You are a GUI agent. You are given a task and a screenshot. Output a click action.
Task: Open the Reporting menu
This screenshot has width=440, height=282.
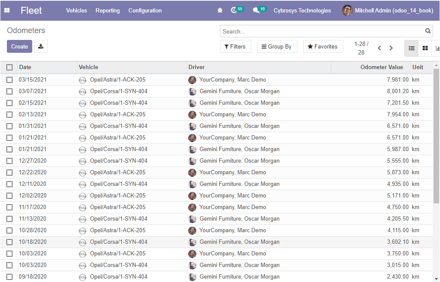(x=107, y=10)
